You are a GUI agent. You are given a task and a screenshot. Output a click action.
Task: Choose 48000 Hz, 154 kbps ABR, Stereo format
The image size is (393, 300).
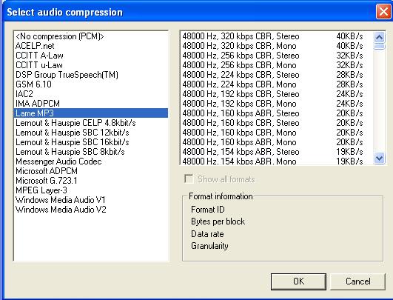[277, 152]
